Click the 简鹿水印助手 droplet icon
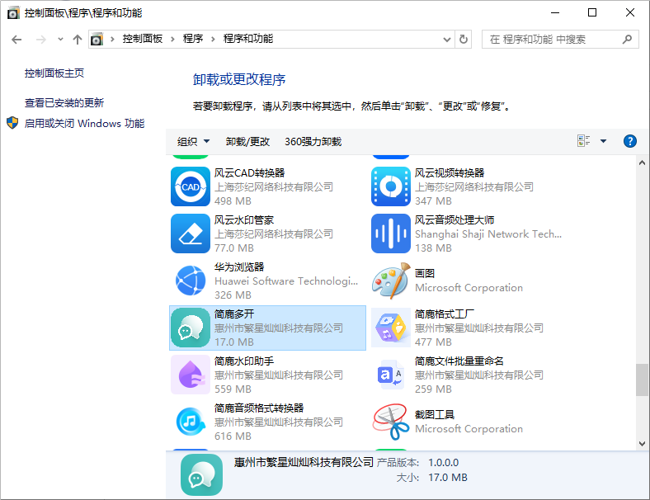650x500 pixels. 191,375
